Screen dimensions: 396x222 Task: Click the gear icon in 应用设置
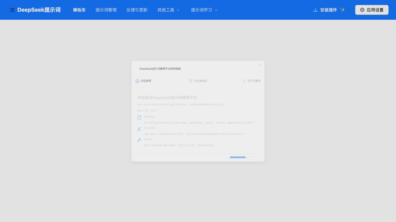coord(362,10)
